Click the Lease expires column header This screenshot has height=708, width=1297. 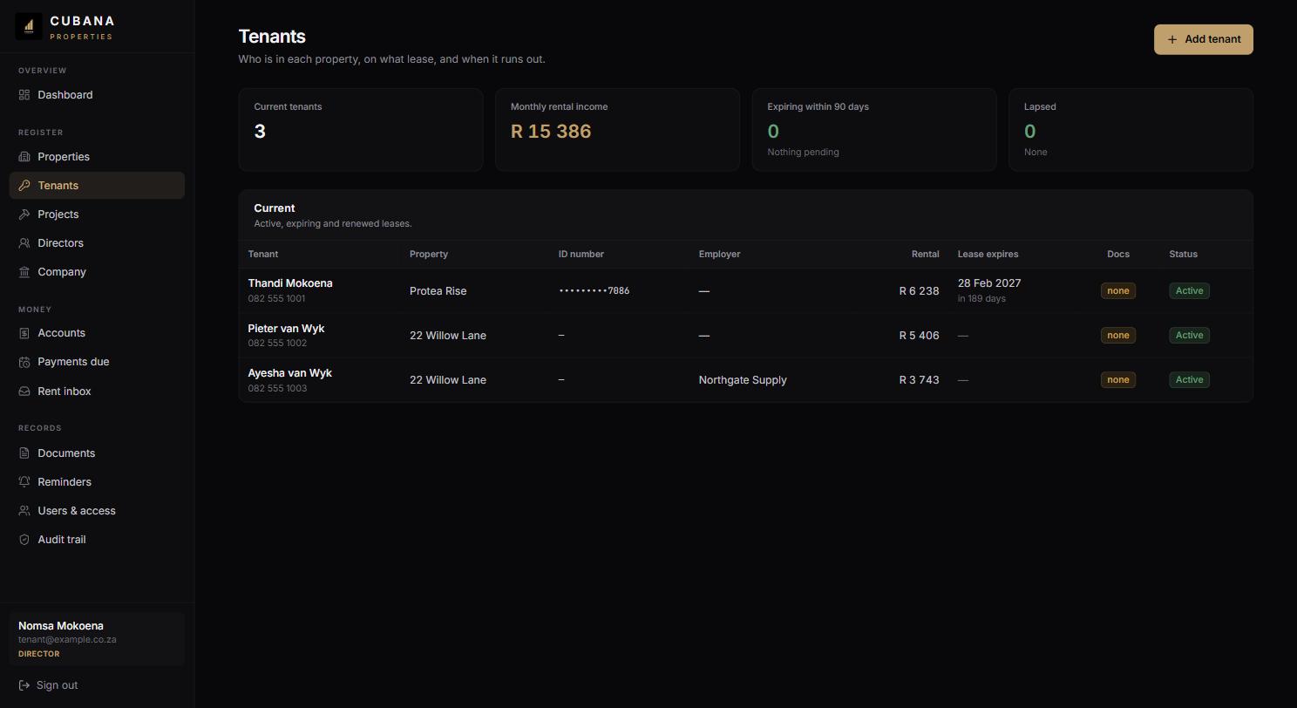tap(988, 254)
